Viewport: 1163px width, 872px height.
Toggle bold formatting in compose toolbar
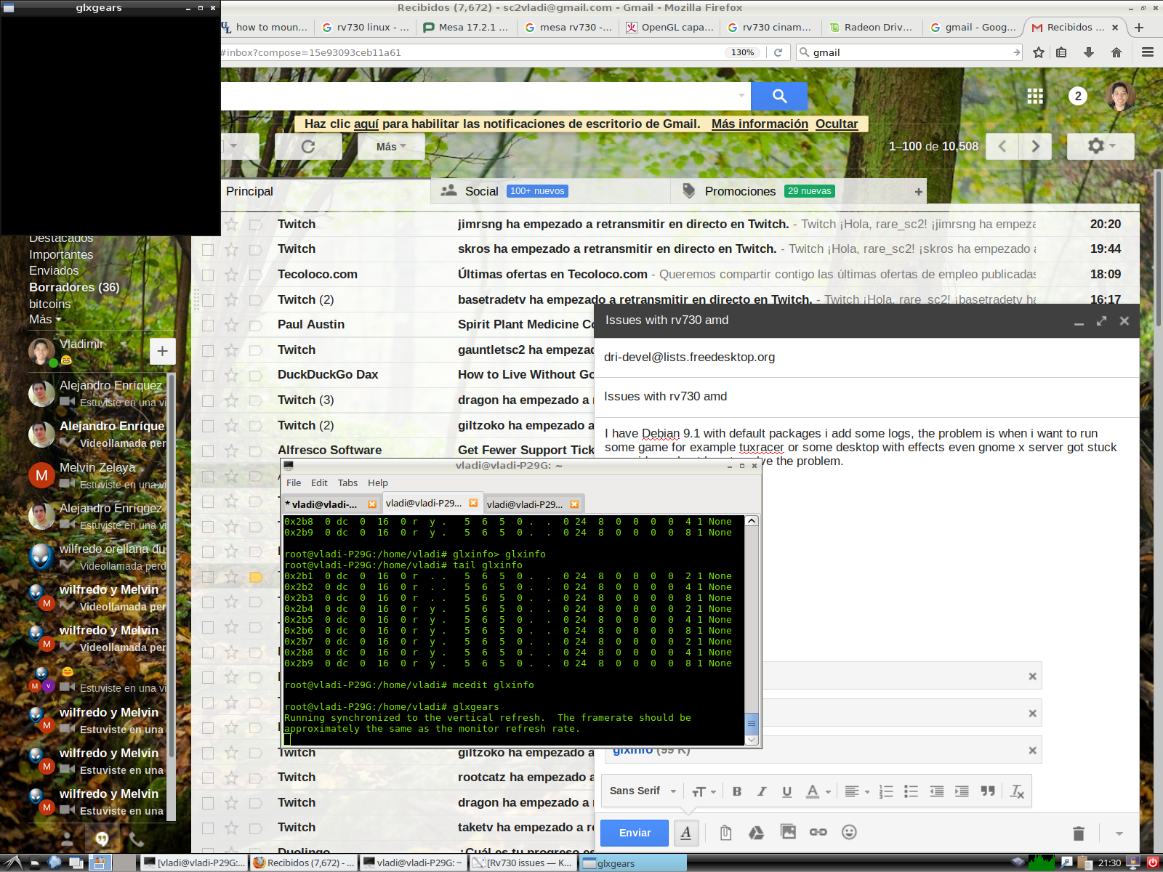tap(737, 791)
